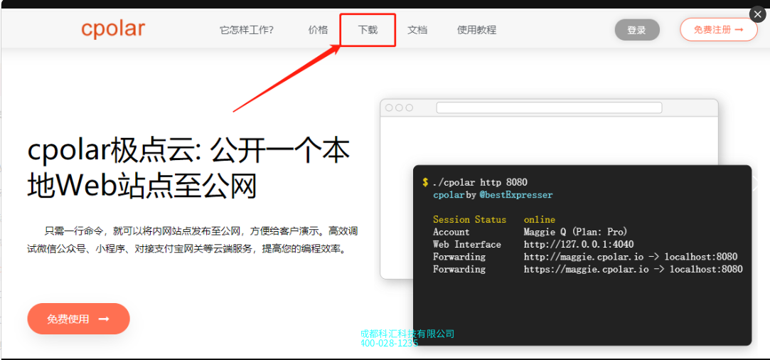The height and width of the screenshot is (360, 770).
Task: Open the 价格 pricing page
Action: (319, 30)
